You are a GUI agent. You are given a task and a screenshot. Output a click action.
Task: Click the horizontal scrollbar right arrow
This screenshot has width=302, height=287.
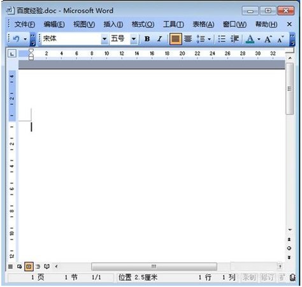280,266
